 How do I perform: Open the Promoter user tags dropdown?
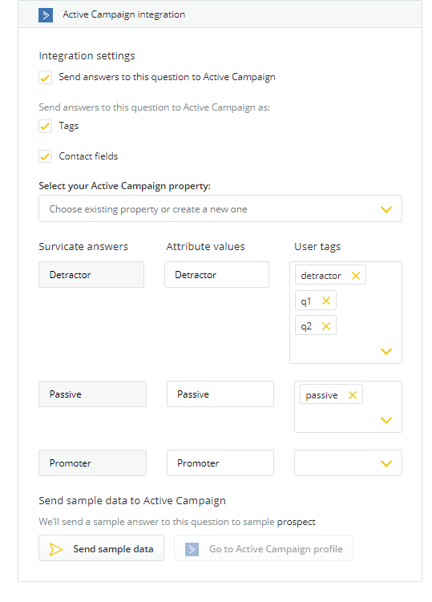348,463
